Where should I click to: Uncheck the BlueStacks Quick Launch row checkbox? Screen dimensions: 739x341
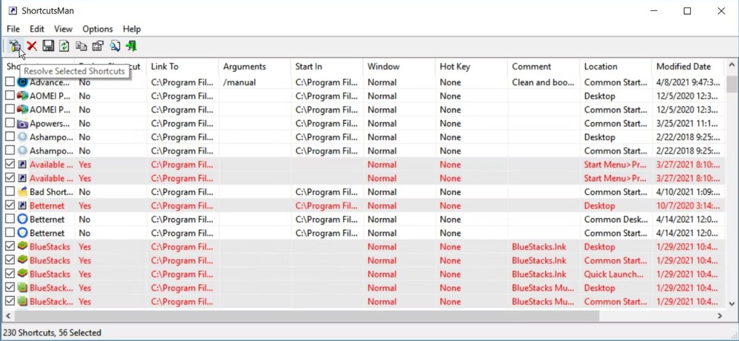point(10,274)
